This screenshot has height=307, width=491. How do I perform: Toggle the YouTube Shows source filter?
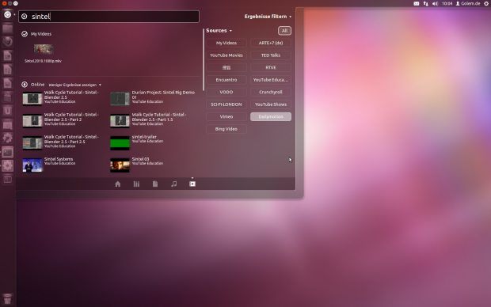click(271, 104)
